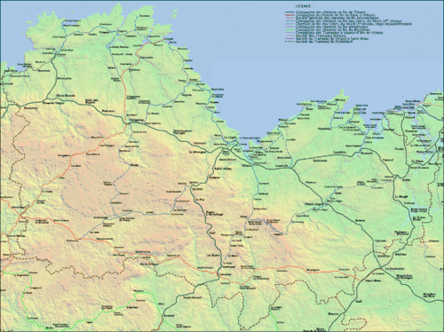Select the Tramway de Dinard à Saint-Briac entry
This screenshot has width=444, height=332.
point(332,38)
